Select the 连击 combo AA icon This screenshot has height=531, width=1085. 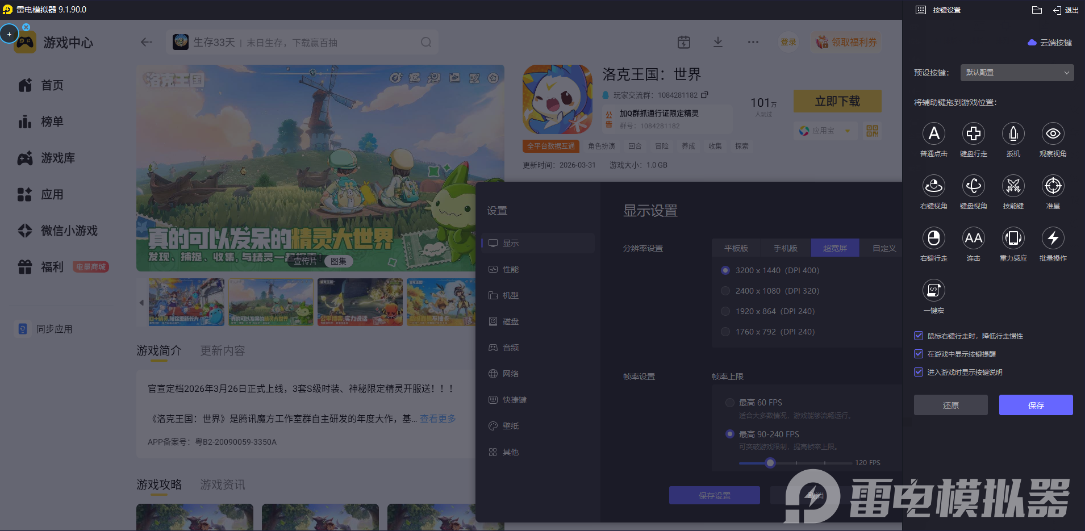(973, 238)
